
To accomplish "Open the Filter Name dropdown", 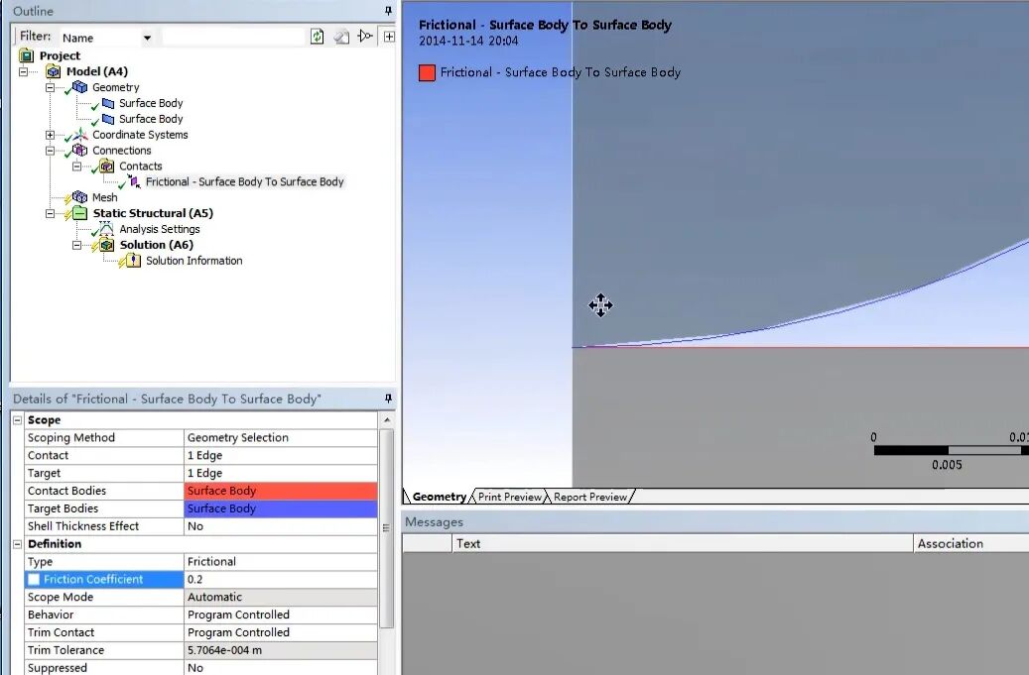I will pyautogui.click(x=147, y=38).
